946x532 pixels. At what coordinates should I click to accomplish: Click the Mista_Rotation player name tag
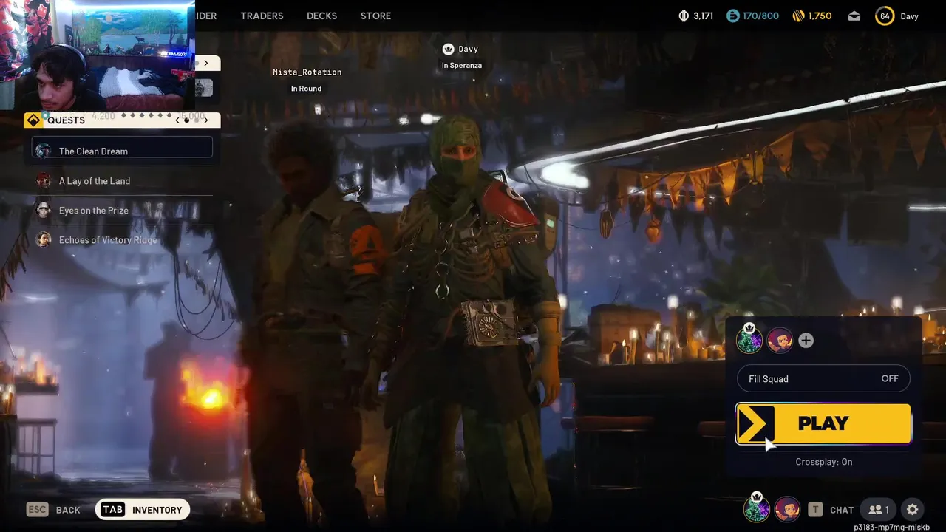pos(307,72)
